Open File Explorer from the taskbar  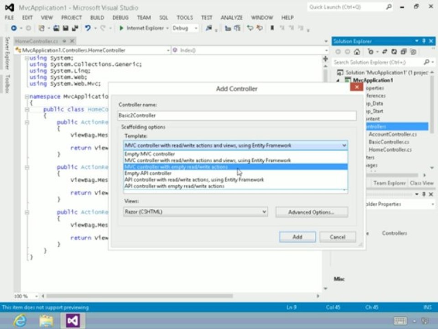click(47, 321)
